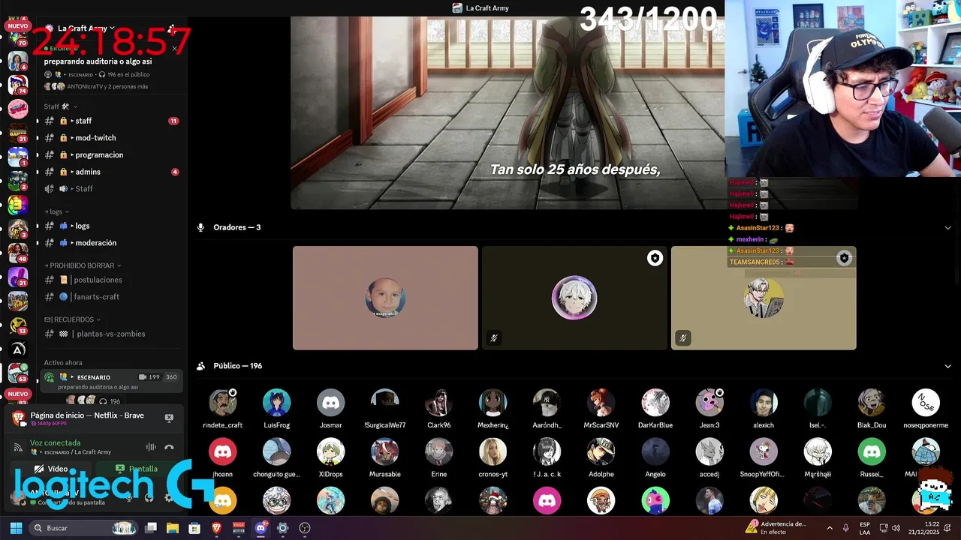Image resolution: width=961 pixels, height=540 pixels.
Task: Open Microsoft Store in taskbar
Action: [194, 528]
